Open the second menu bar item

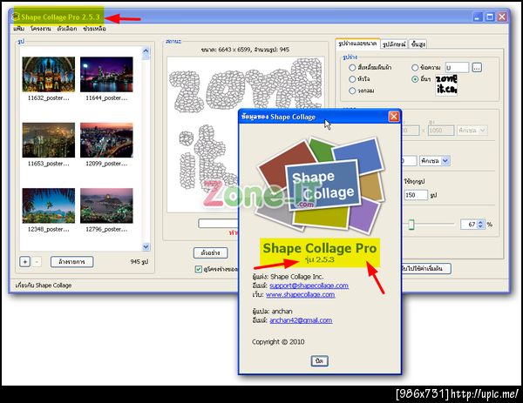point(41,29)
